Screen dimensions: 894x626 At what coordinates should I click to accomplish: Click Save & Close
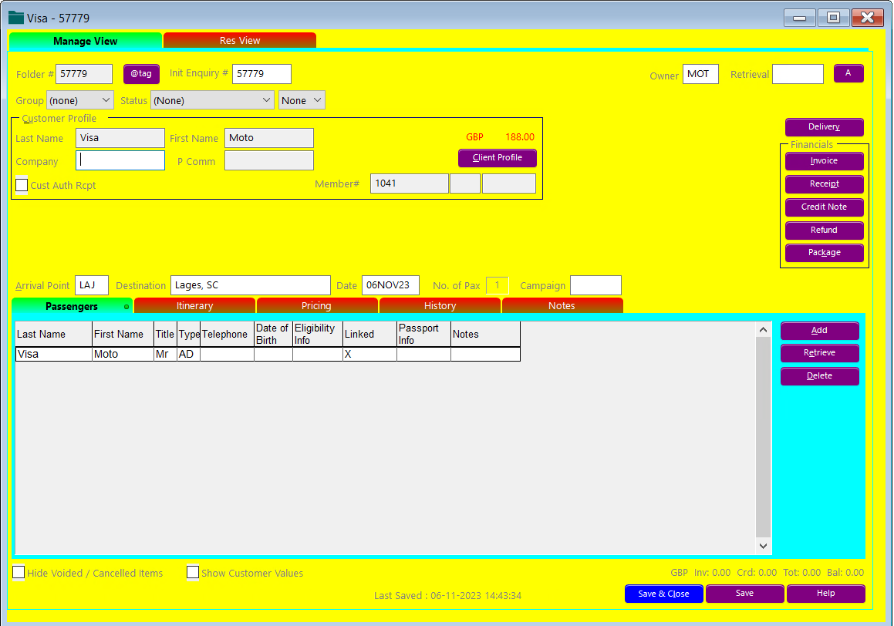pos(663,594)
